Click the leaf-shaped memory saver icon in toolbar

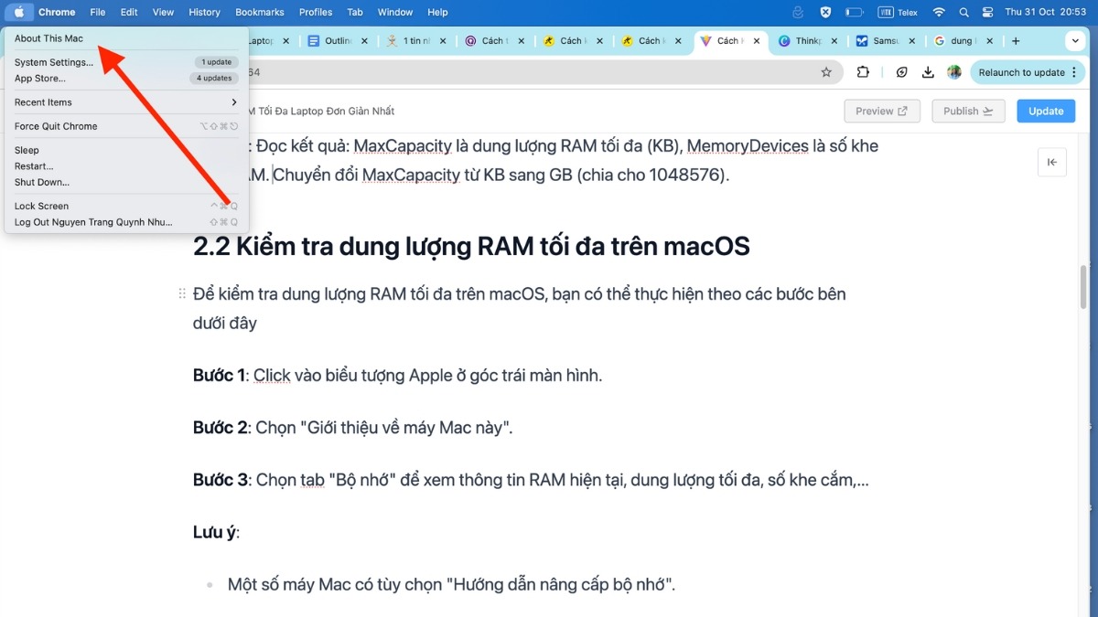coord(901,72)
